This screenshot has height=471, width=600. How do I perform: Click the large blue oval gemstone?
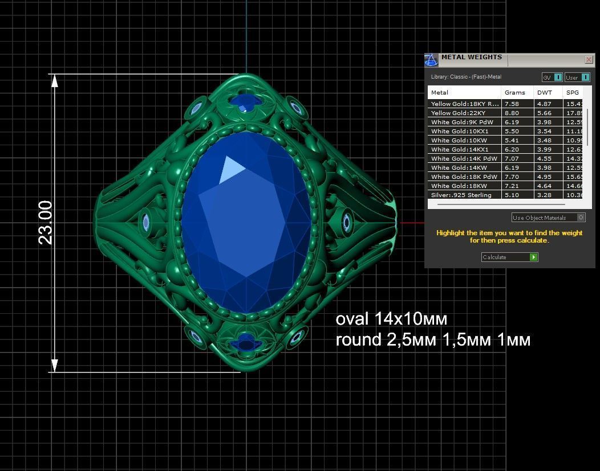[246, 223]
